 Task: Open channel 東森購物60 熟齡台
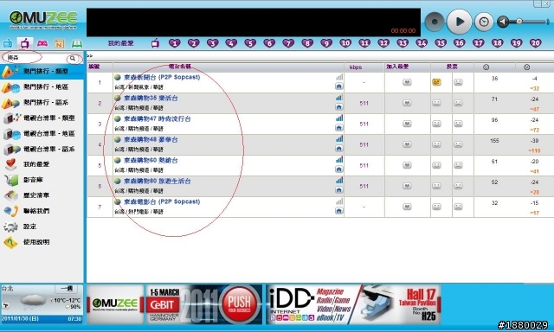[151, 161]
